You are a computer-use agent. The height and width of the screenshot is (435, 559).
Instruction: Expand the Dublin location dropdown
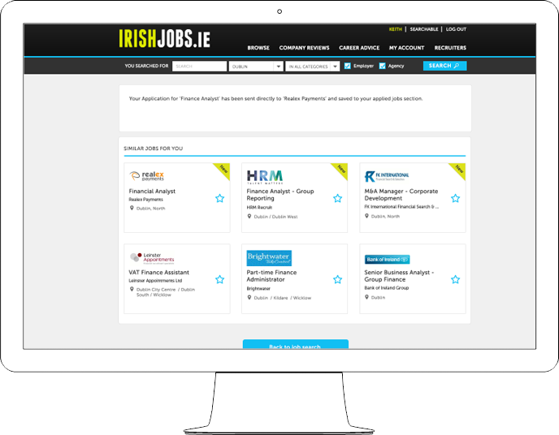click(x=255, y=66)
